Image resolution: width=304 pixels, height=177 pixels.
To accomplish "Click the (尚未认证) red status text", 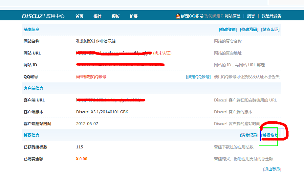I will 162,53.
